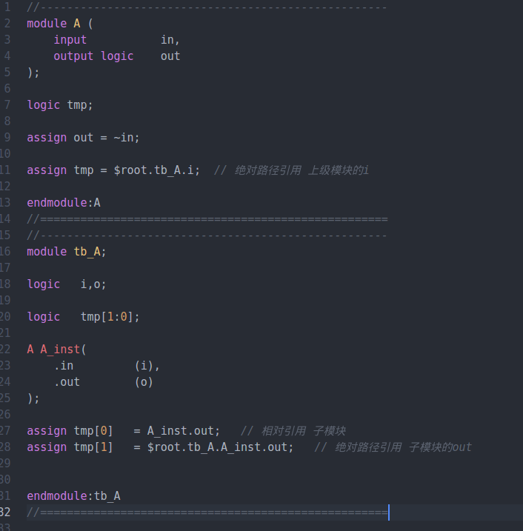The height and width of the screenshot is (531, 523).
Task: Click "tb_A" in the module tb_A declaration
Action: pos(90,251)
